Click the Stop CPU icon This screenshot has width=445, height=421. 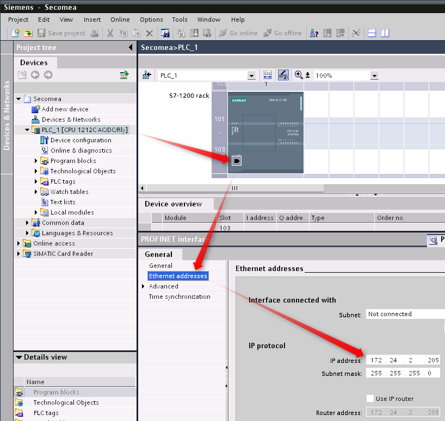340,33
